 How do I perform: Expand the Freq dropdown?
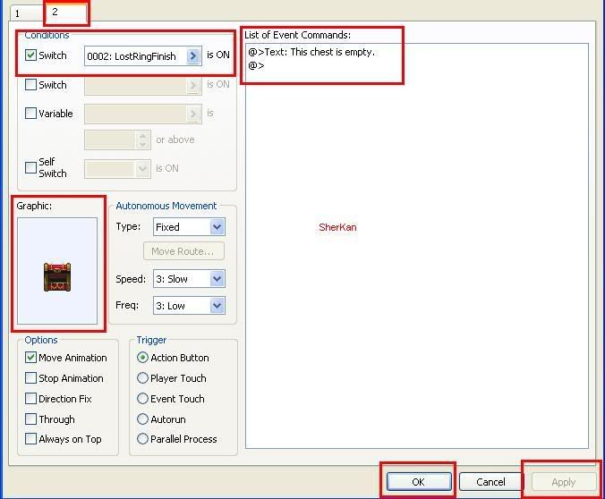pos(217,306)
